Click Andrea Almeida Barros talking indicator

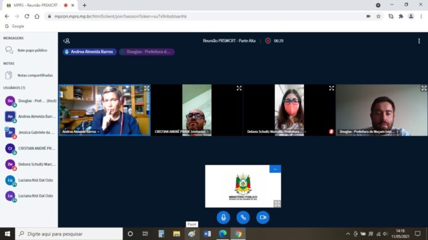coord(90,52)
